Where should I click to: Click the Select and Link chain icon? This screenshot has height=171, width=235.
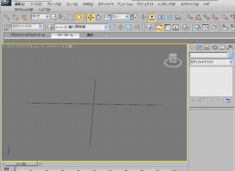coord(7,17)
